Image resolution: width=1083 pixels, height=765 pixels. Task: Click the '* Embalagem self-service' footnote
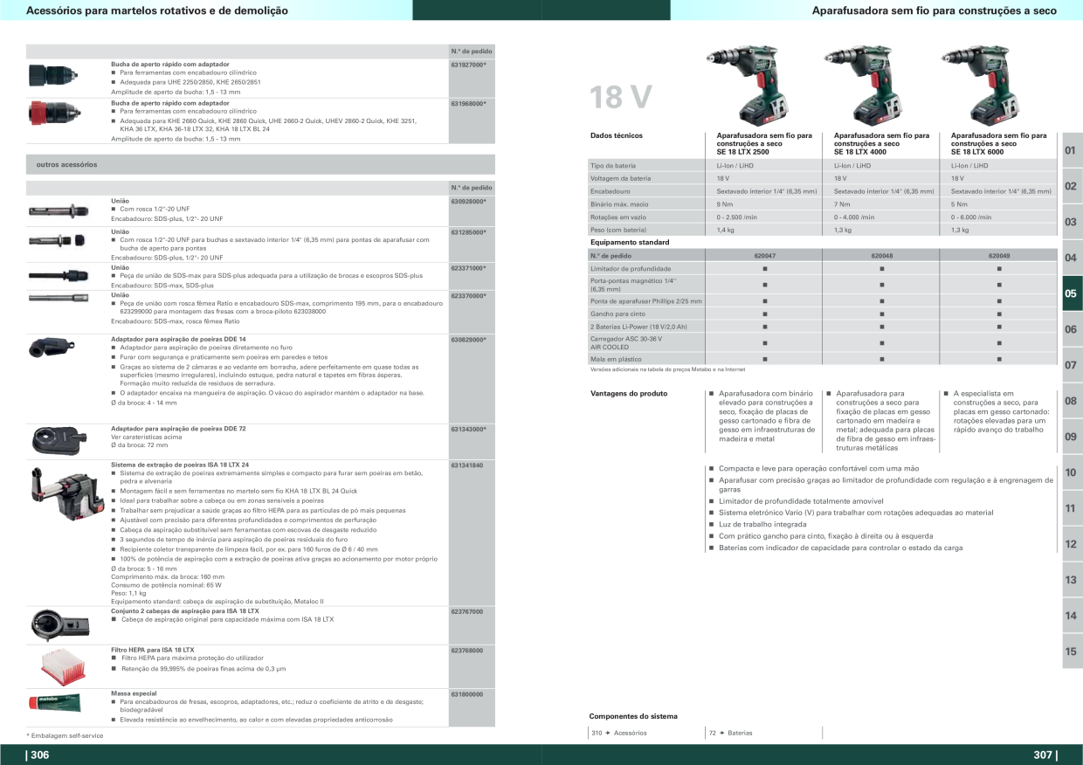(x=65, y=736)
